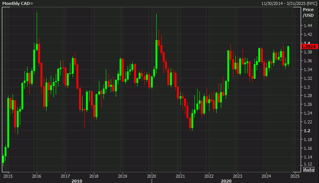Select the 1.28 price axis label
This screenshot has height=183, width=319.
(x=308, y=96)
